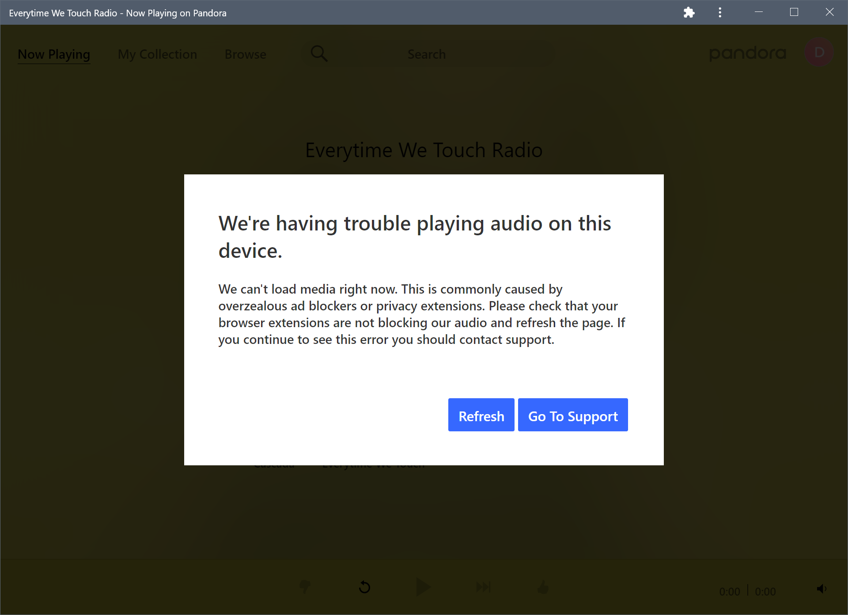The height and width of the screenshot is (615, 848).
Task: Click the Go To Support button
Action: pos(572,415)
